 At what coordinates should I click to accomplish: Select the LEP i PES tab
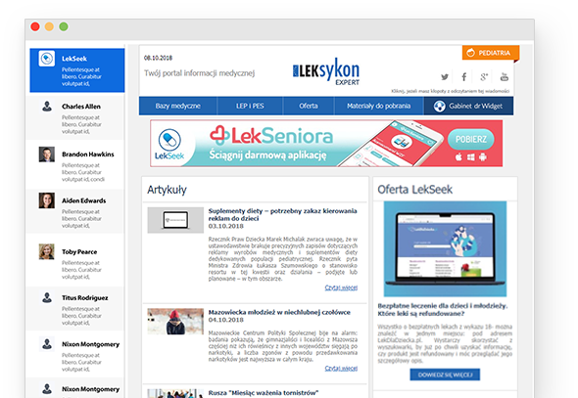click(x=250, y=106)
